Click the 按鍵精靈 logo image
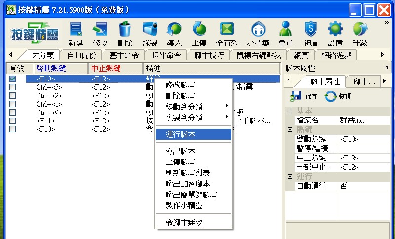Viewport: 395px width, 239px height. pyautogui.click(x=35, y=34)
